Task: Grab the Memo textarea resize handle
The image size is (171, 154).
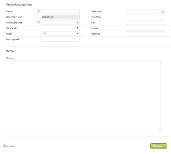Action: tap(159, 129)
